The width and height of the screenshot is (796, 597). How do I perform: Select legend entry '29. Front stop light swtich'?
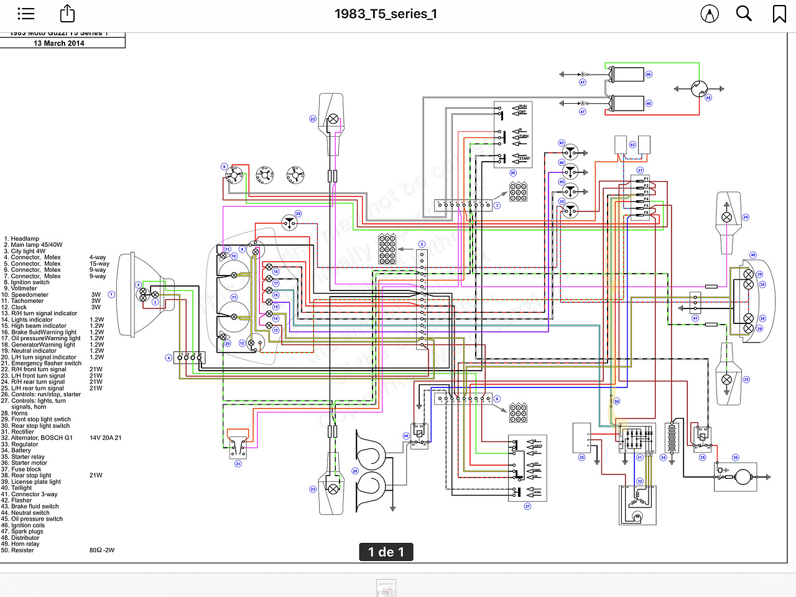(x=35, y=419)
